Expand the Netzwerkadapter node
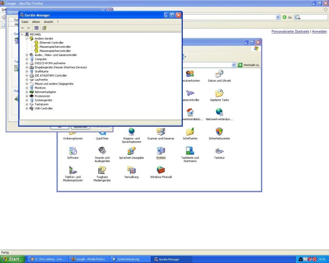Image resolution: width=329 pixels, height=263 pixels. coord(27,92)
